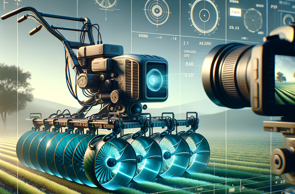
Task: Select the concentric-rings target diagram
Action: (157, 11)
